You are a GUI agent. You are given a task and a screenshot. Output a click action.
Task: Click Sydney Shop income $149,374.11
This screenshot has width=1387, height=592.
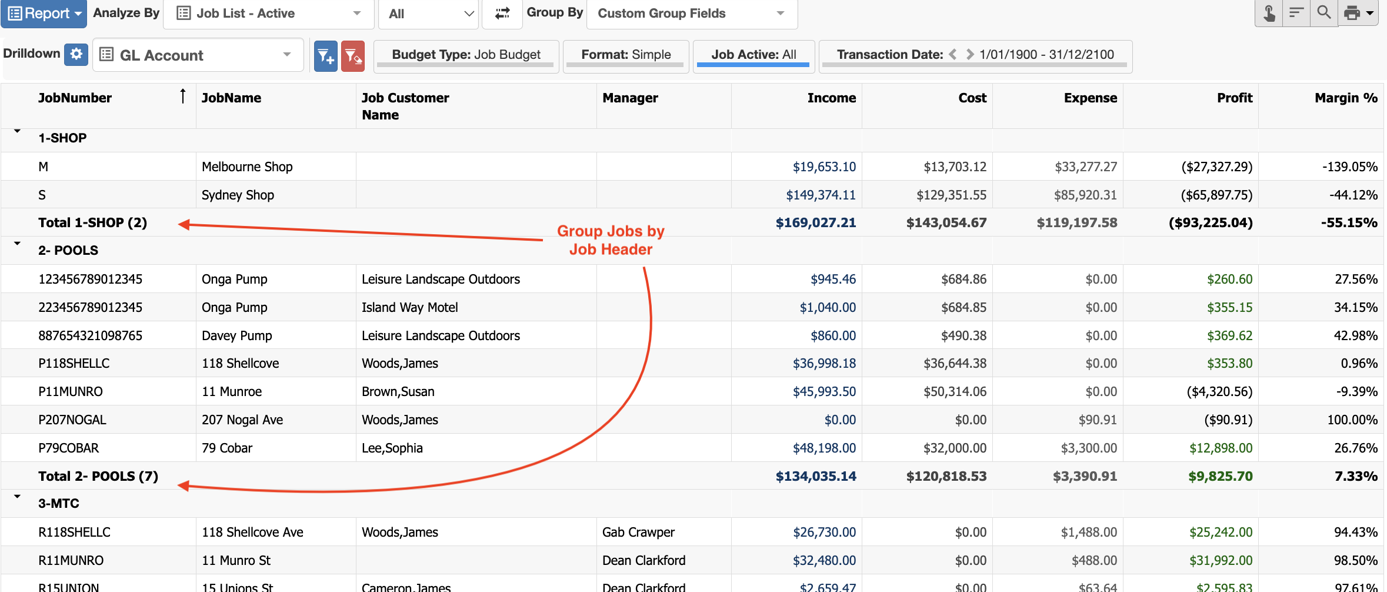(x=821, y=195)
